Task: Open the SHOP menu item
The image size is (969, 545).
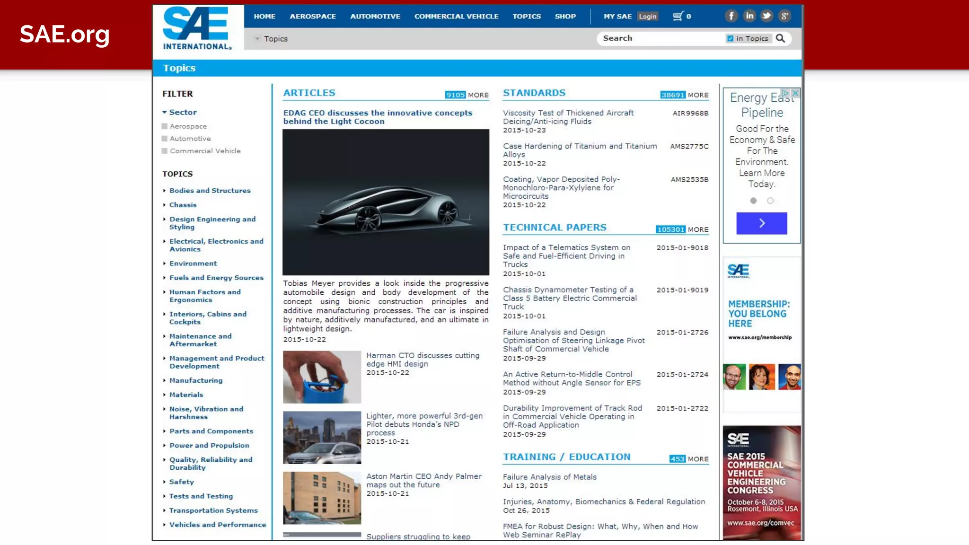Action: [x=565, y=16]
